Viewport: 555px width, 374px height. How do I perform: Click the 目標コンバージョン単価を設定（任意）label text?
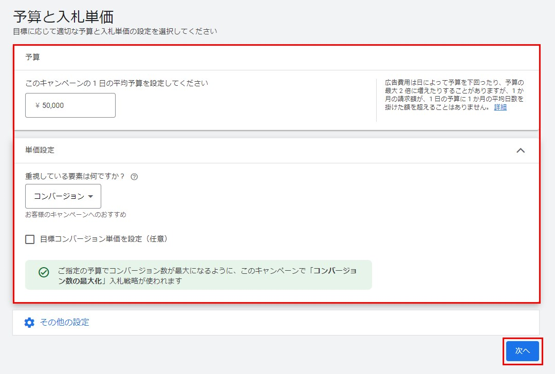point(104,239)
